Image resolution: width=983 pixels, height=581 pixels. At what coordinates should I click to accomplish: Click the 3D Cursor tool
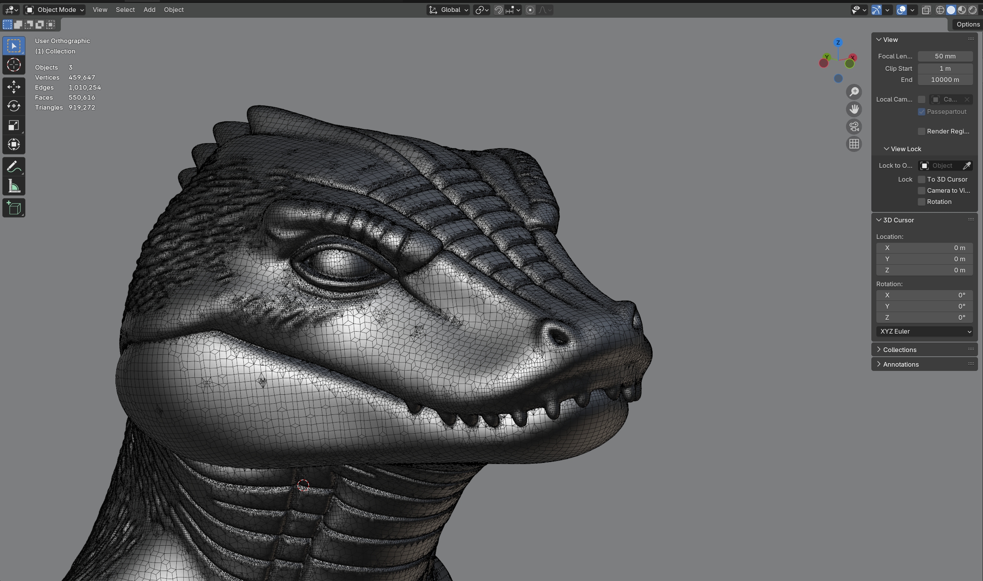click(x=14, y=65)
